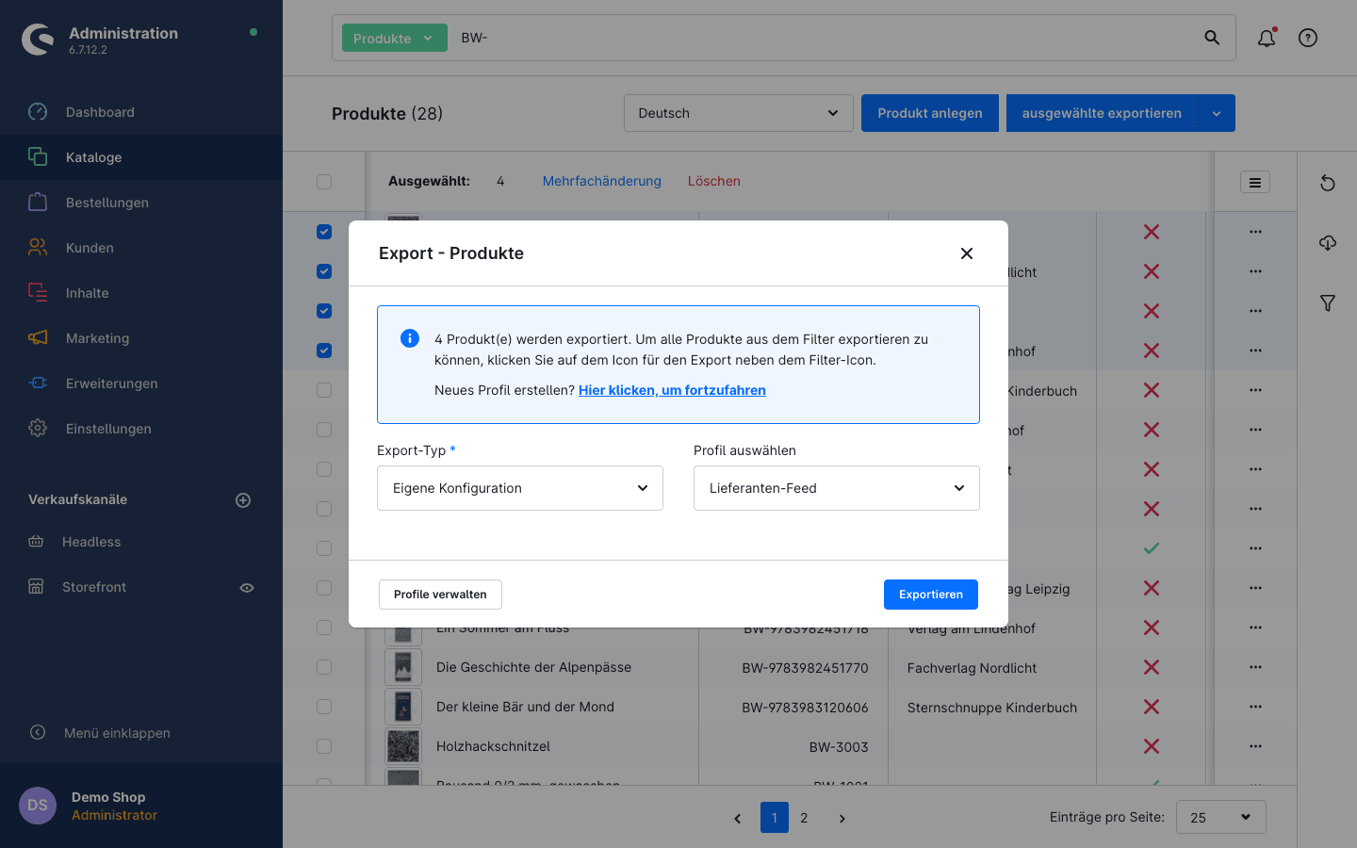1357x848 pixels.
Task: Open the notifications bell
Action: pyautogui.click(x=1267, y=38)
